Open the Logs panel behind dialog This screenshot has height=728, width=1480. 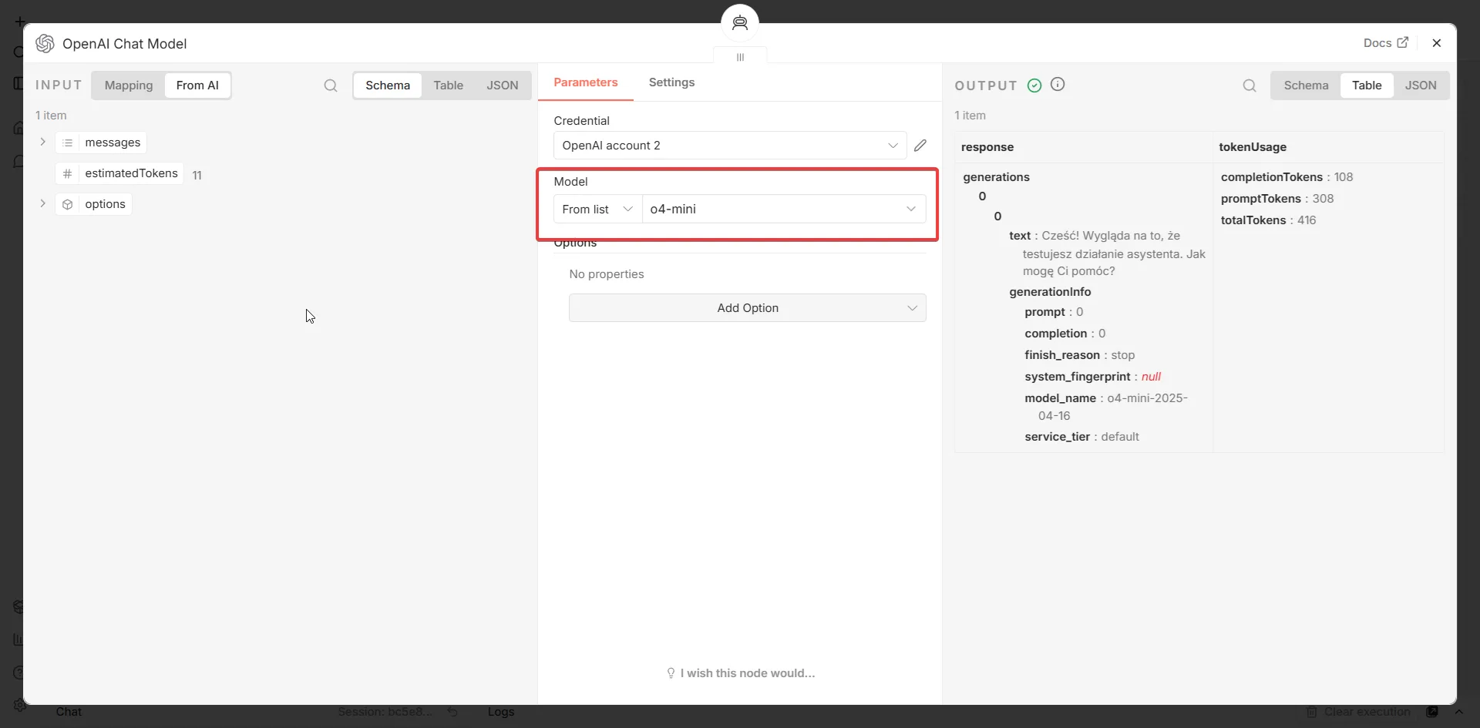(501, 712)
